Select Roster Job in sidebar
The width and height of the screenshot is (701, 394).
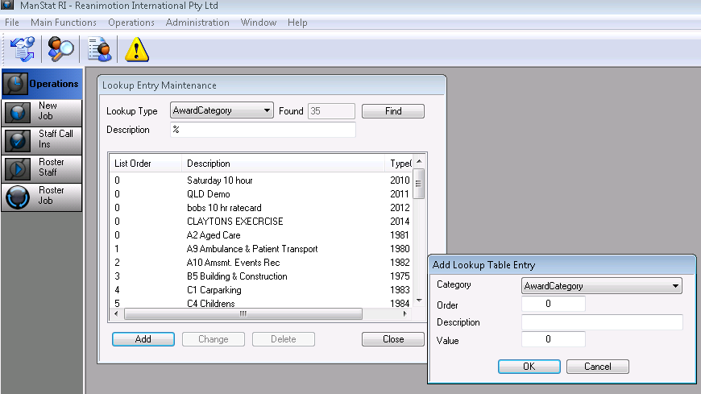pyautogui.click(x=42, y=196)
